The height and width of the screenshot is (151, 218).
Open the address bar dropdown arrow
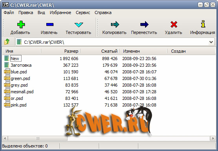click(x=211, y=42)
